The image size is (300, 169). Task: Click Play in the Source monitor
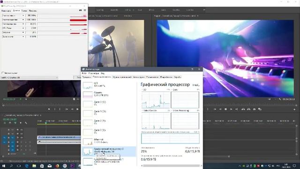click(77, 109)
